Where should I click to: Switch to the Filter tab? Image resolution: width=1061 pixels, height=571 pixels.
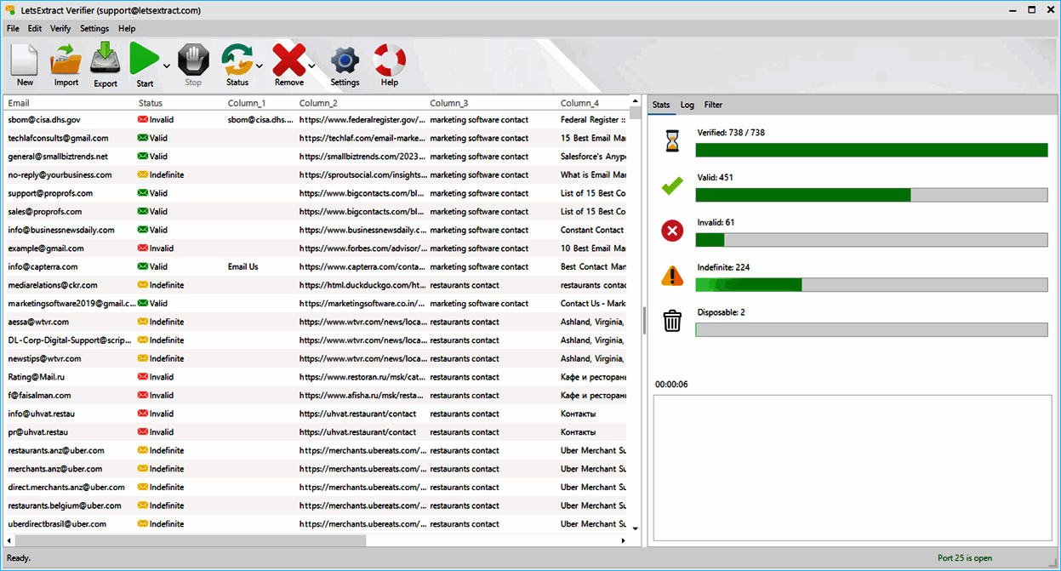pos(713,105)
